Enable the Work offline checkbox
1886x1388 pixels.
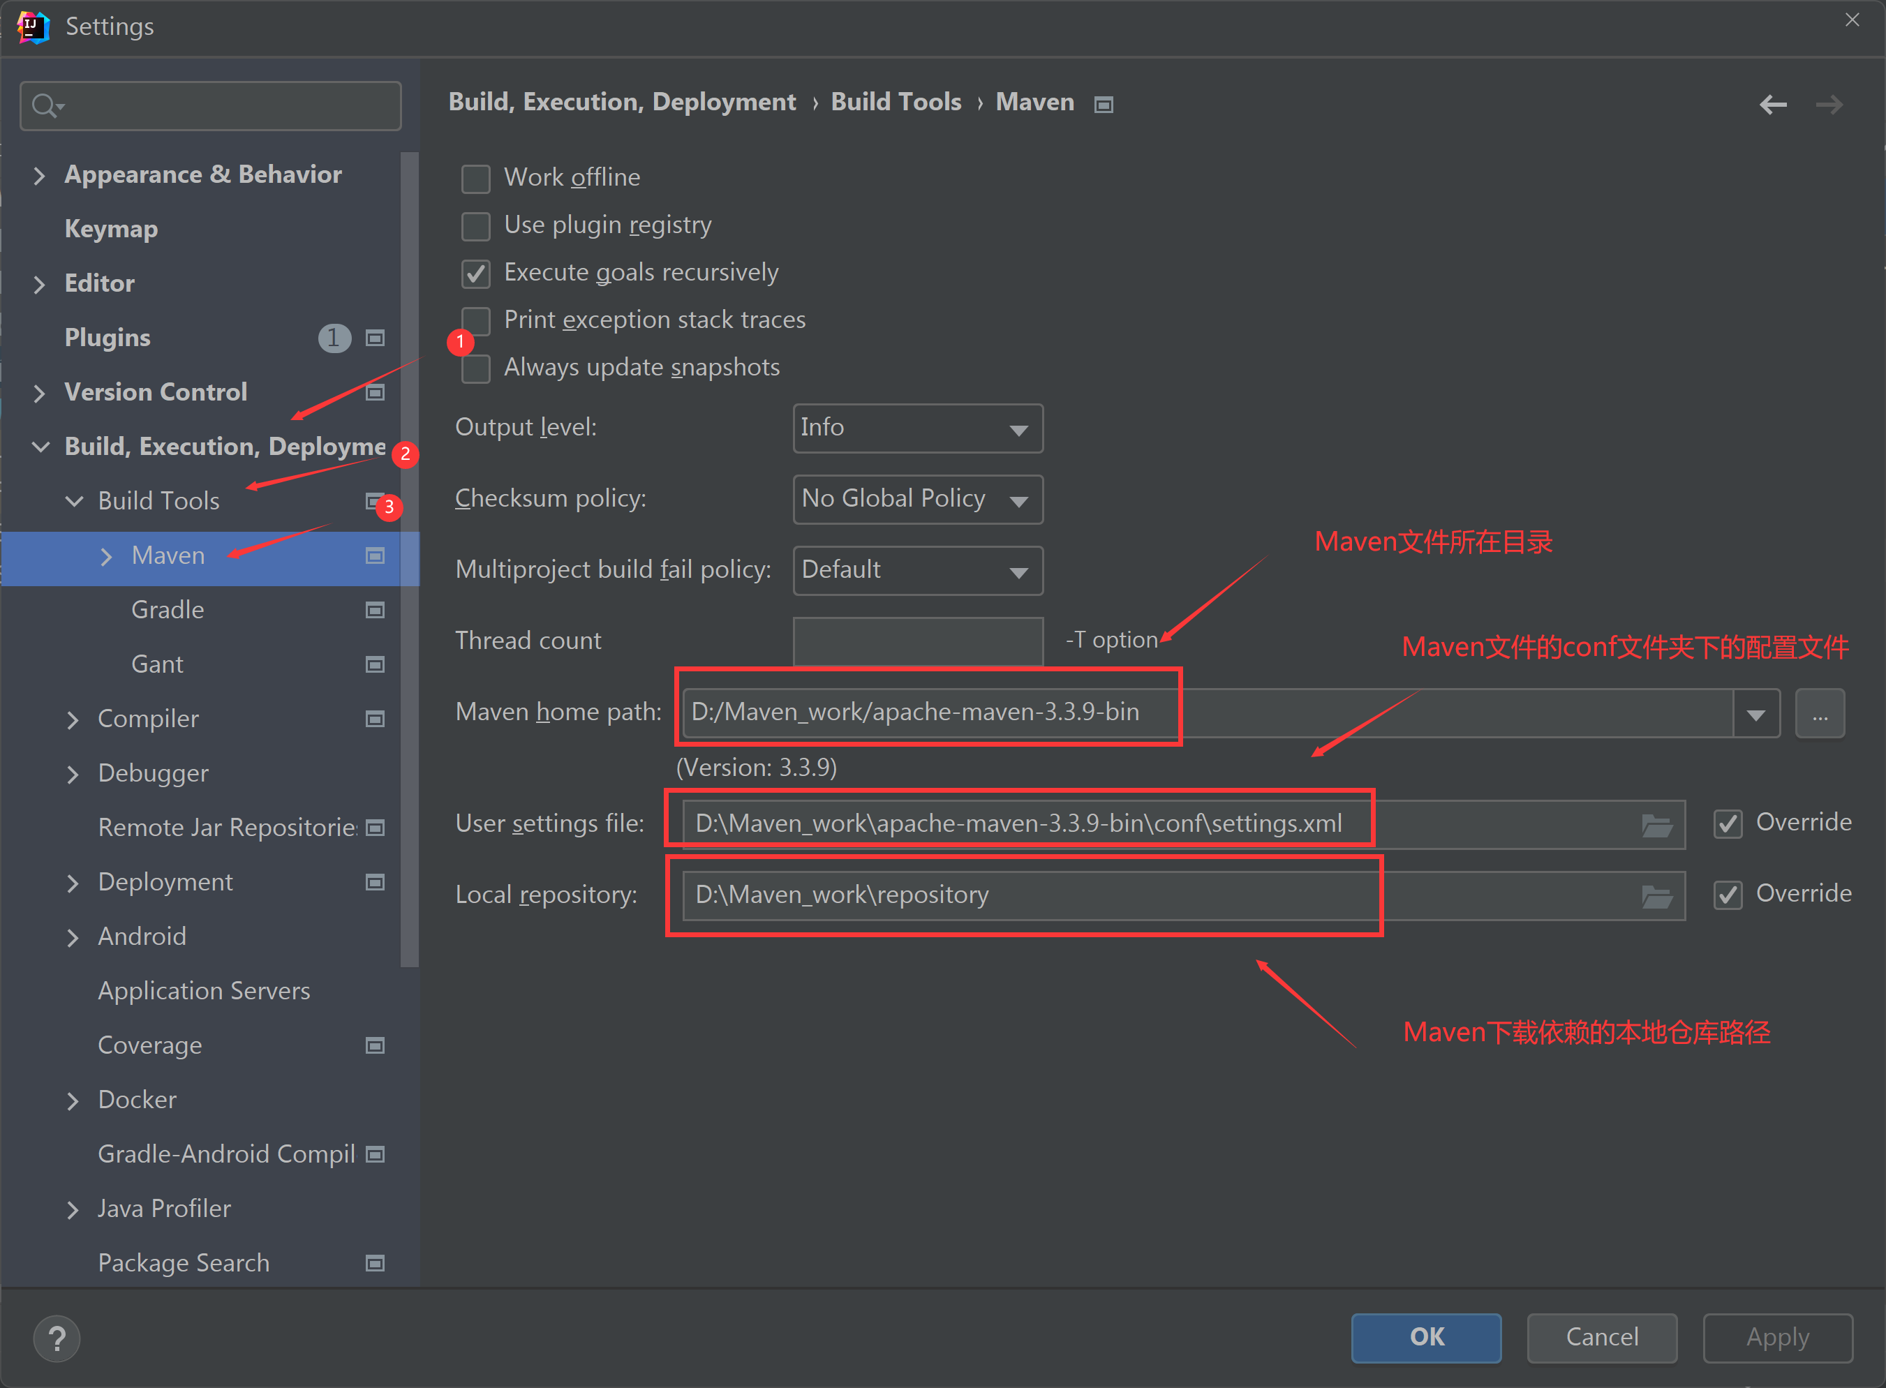[x=476, y=178]
